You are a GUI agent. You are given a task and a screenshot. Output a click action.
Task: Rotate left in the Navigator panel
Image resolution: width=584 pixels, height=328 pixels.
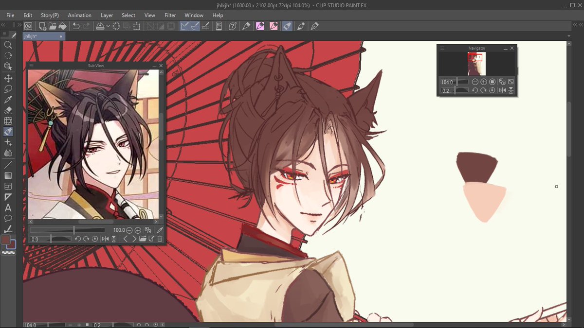(x=475, y=90)
